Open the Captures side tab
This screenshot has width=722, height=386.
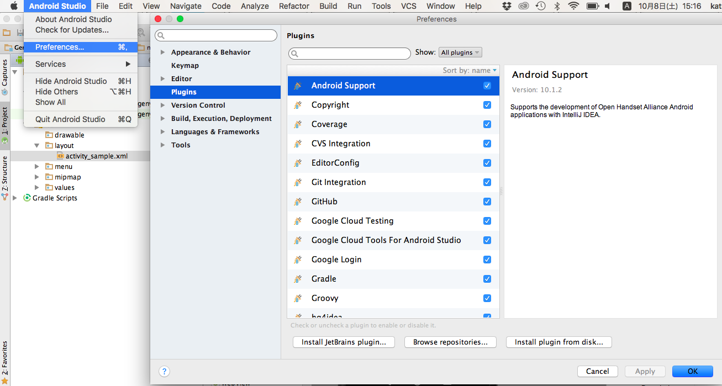[x=5, y=76]
